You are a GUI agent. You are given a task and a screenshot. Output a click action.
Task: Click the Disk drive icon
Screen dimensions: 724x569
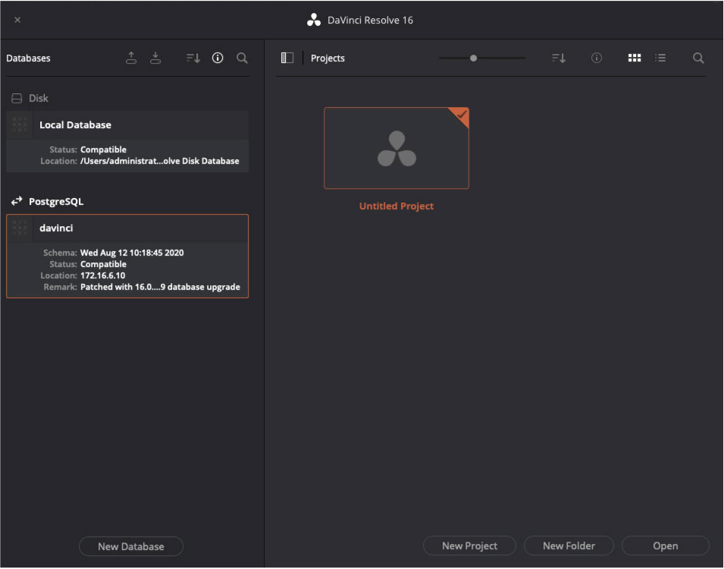(17, 98)
